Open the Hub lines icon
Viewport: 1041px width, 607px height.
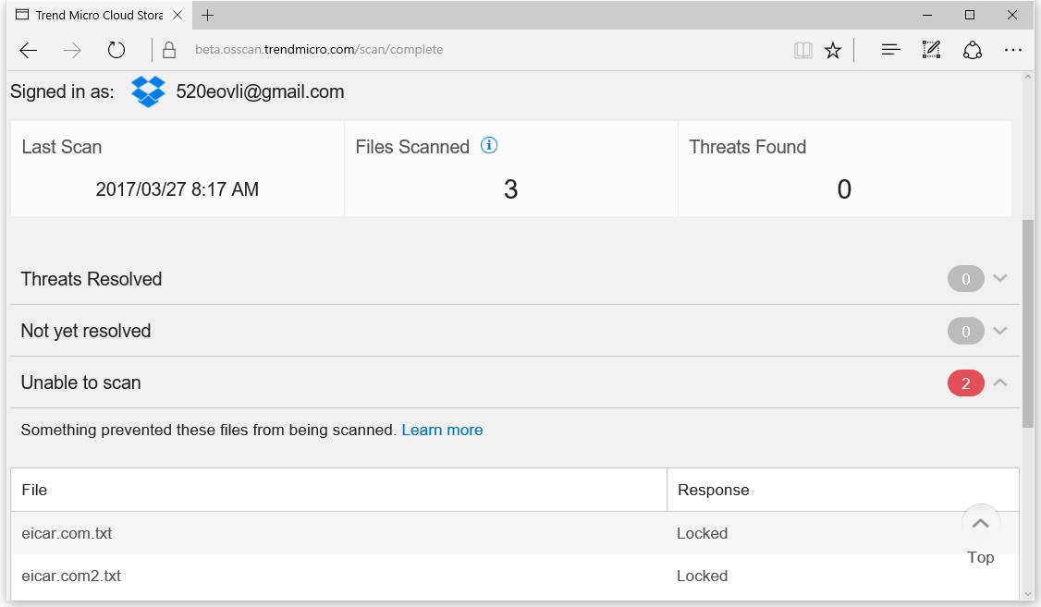coord(890,50)
